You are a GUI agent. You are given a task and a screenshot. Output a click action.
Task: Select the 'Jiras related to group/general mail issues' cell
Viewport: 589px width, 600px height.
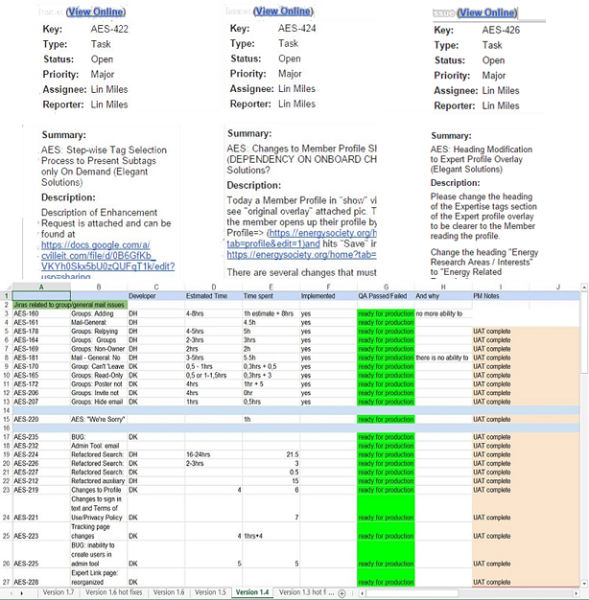[70, 305]
